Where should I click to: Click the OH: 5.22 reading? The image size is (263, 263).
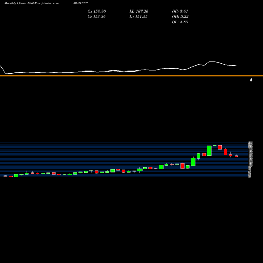pyautogui.click(x=180, y=17)
